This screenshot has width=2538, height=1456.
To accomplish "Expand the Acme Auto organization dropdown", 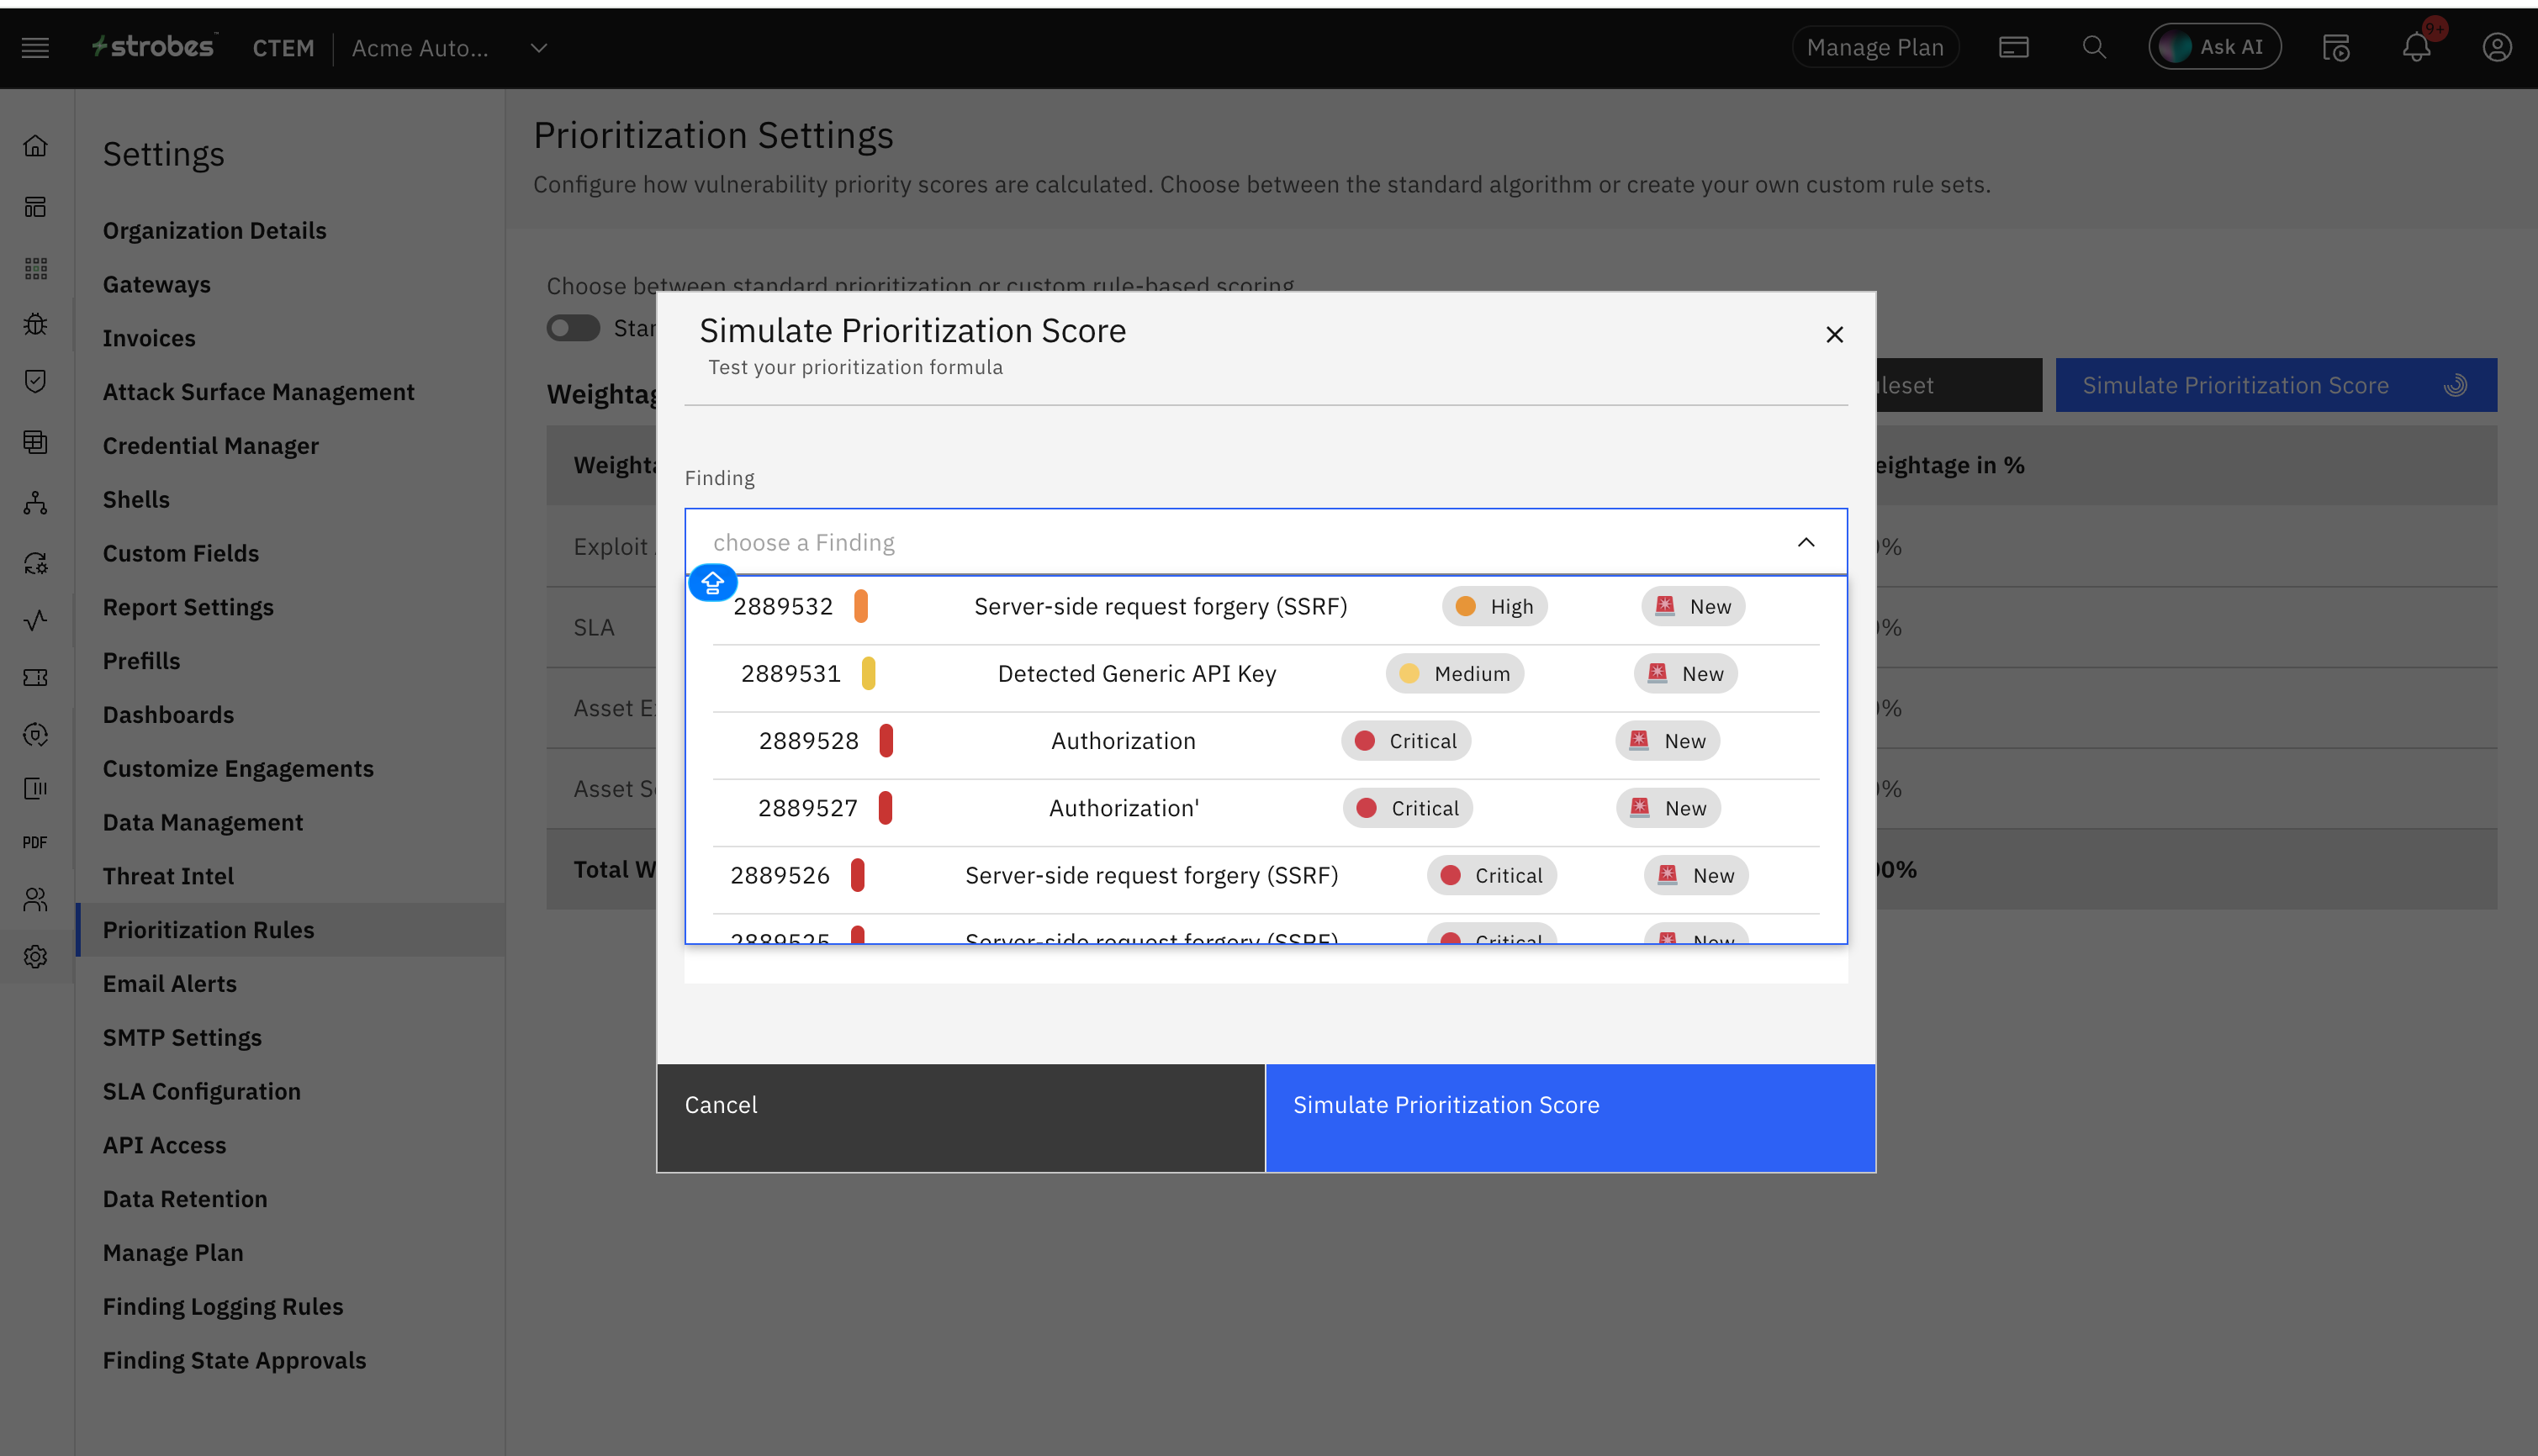I will coord(539,48).
